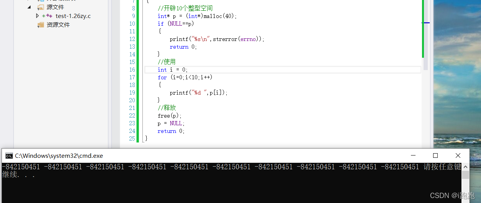Screen dimensions: 481x203
Task: Click the cmd.exe window icon
Action: 9,156
